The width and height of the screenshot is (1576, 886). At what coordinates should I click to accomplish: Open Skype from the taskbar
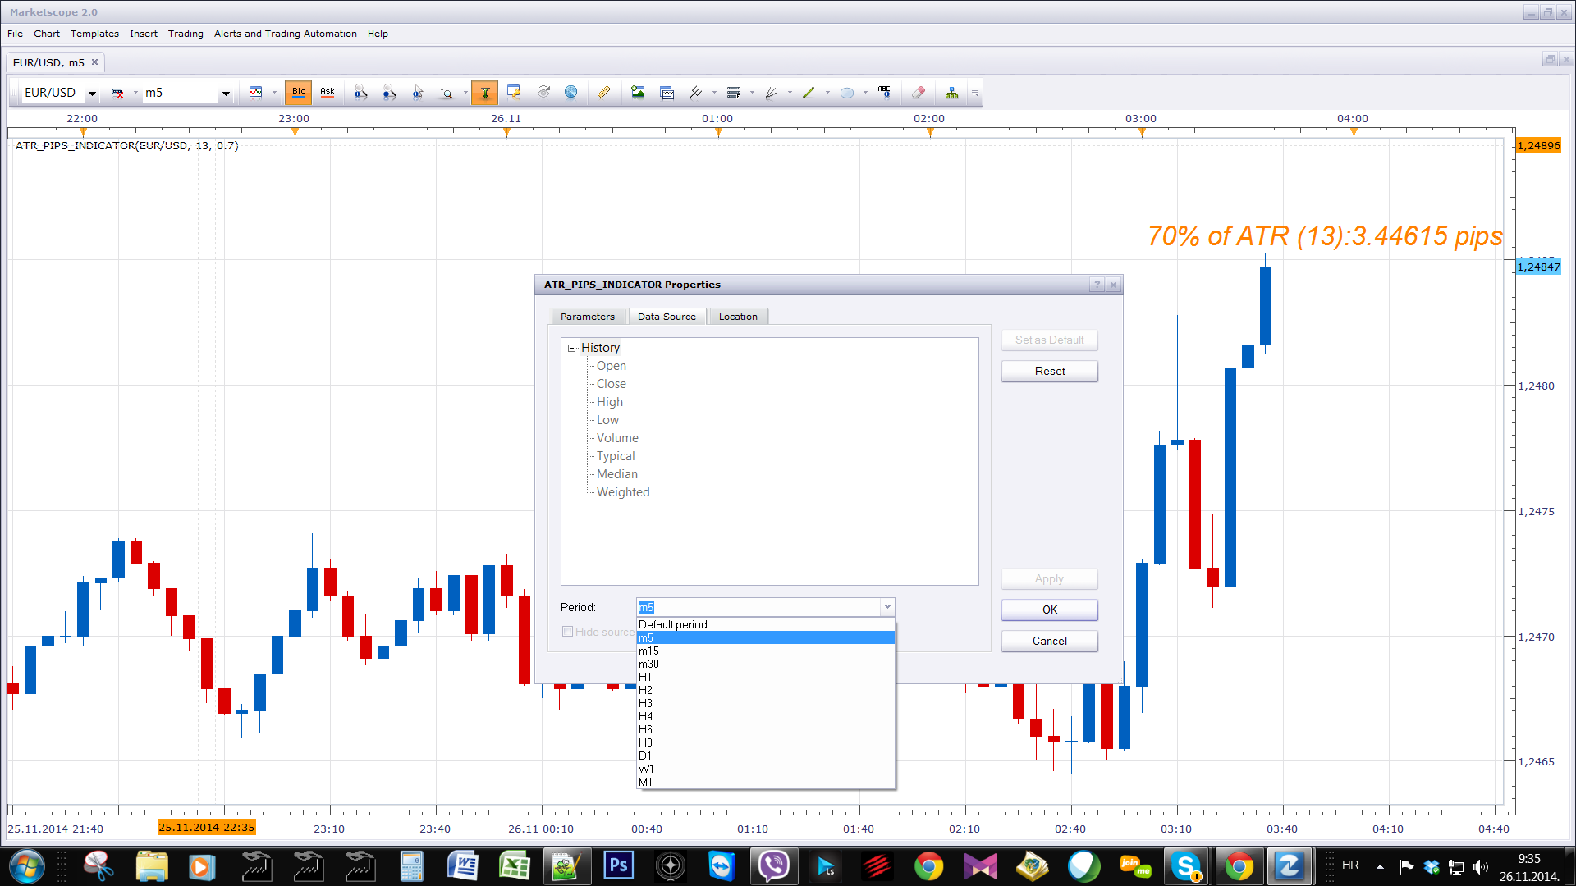coord(1186,865)
